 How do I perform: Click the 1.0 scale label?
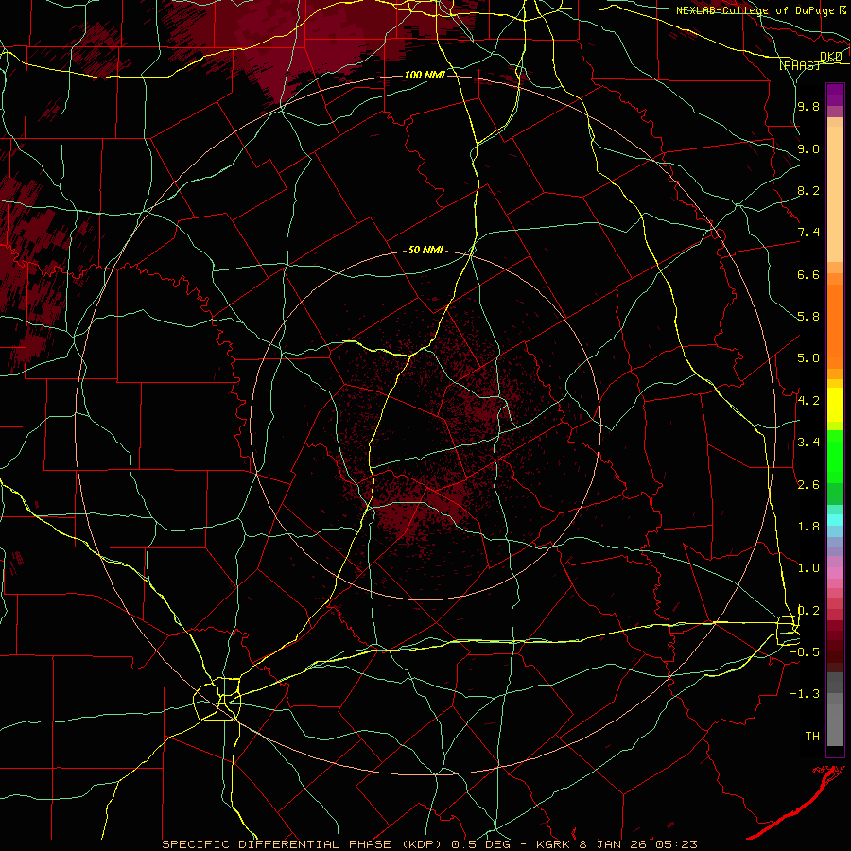pos(808,568)
